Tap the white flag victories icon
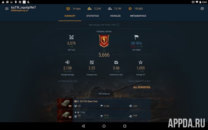The height and width of the screenshot is (130, 208). pyautogui.click(x=136, y=37)
